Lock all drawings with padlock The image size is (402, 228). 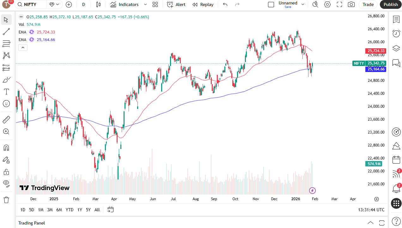(6, 172)
